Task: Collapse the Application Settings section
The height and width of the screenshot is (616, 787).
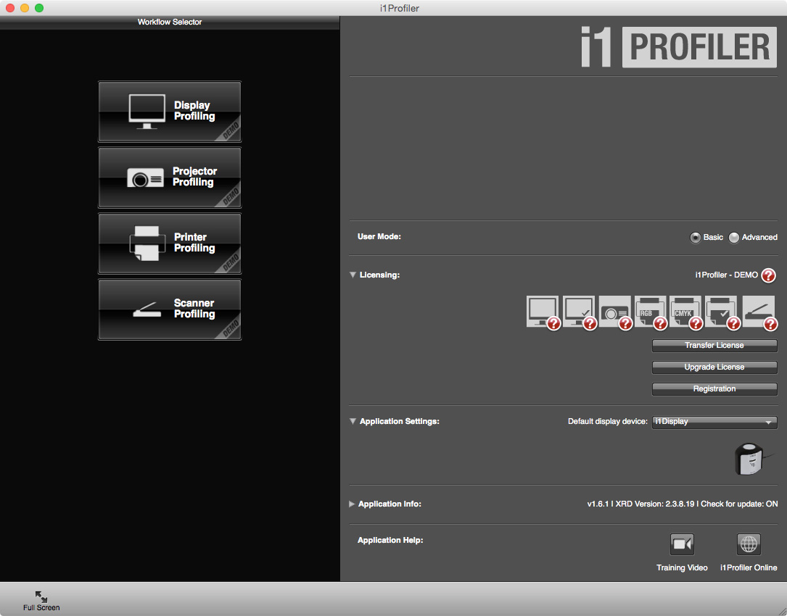Action: tap(353, 421)
